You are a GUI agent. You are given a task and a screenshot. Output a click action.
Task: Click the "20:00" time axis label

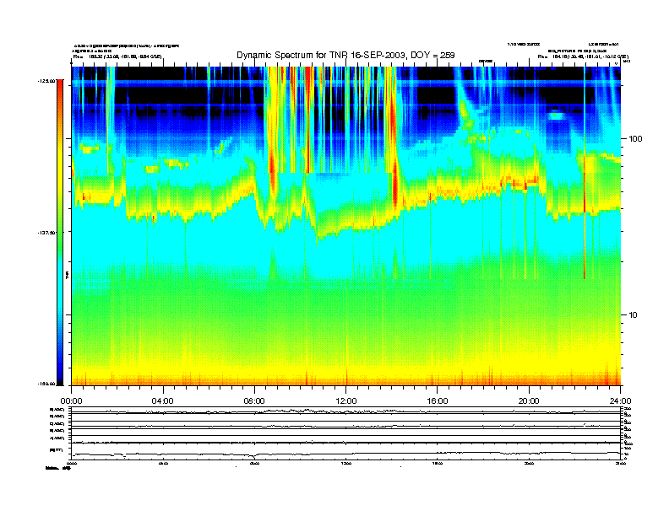[529, 401]
